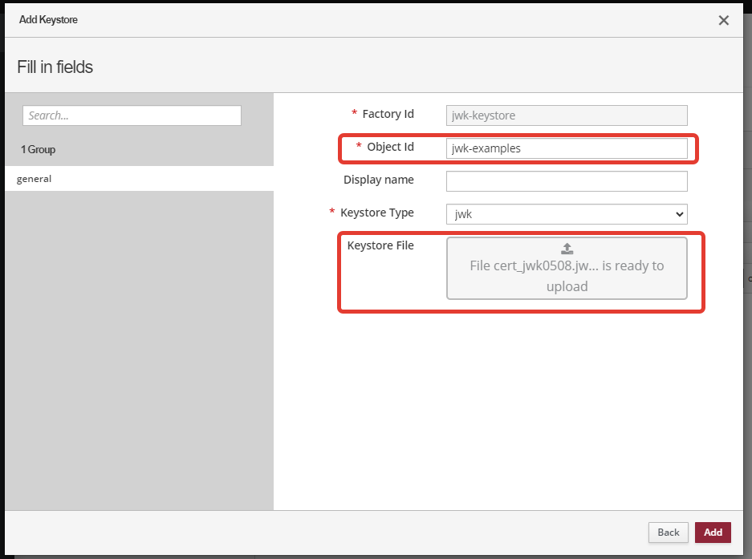Click the upload arrow icon in Keystore File

tap(567, 249)
